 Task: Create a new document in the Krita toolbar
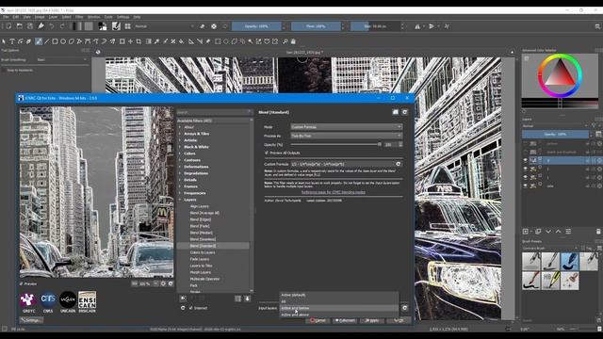click(8, 26)
